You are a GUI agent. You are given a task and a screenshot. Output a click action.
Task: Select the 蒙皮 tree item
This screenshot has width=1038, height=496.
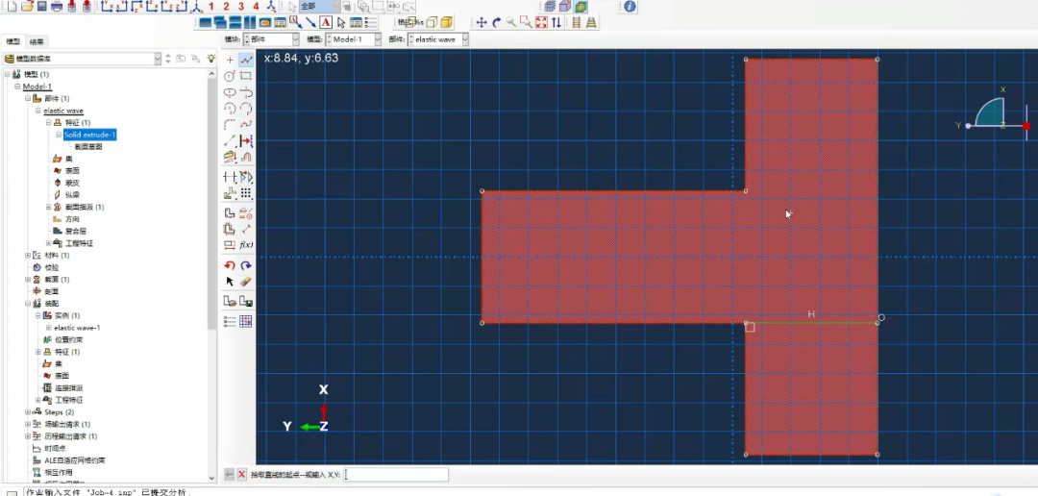tap(72, 183)
